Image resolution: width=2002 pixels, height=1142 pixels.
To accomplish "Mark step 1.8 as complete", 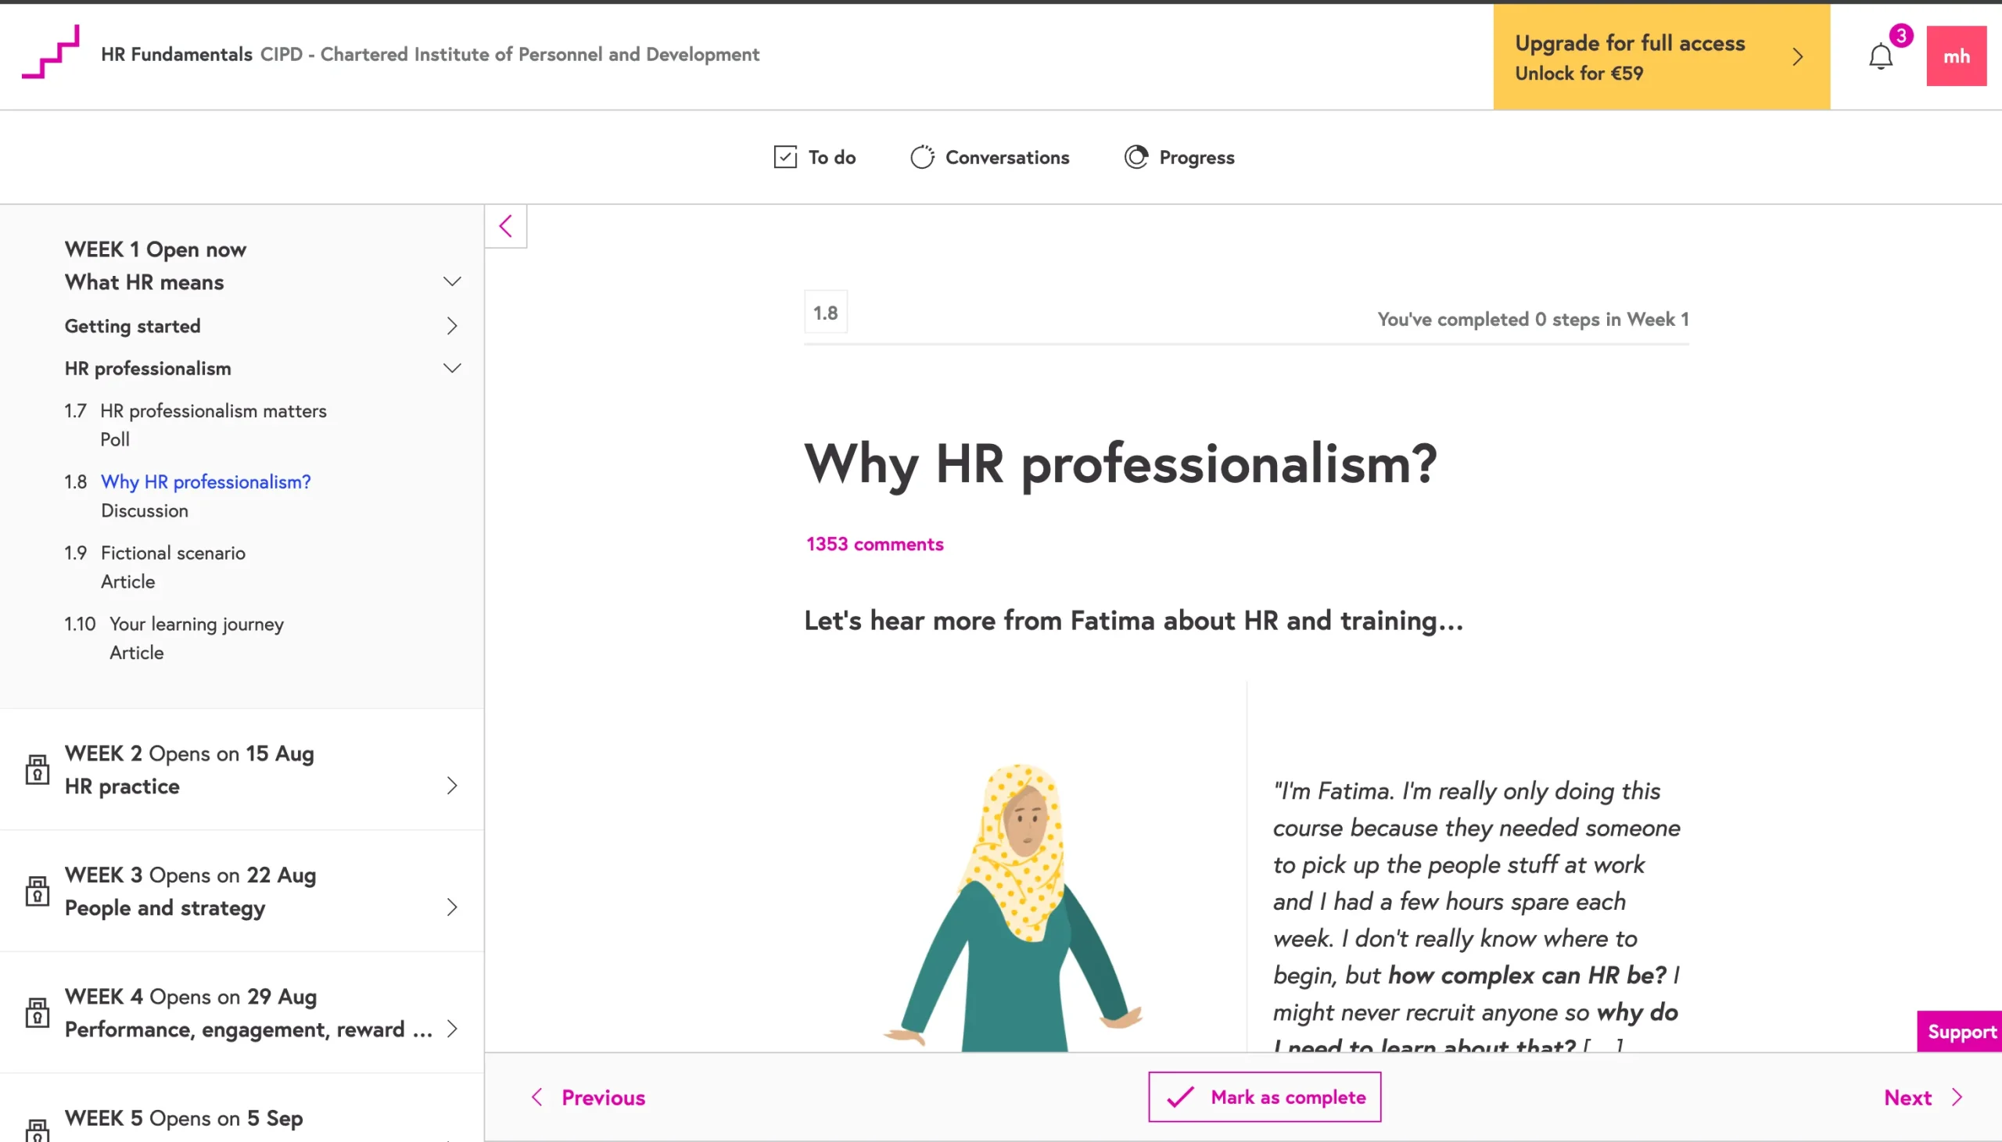I will point(1264,1097).
